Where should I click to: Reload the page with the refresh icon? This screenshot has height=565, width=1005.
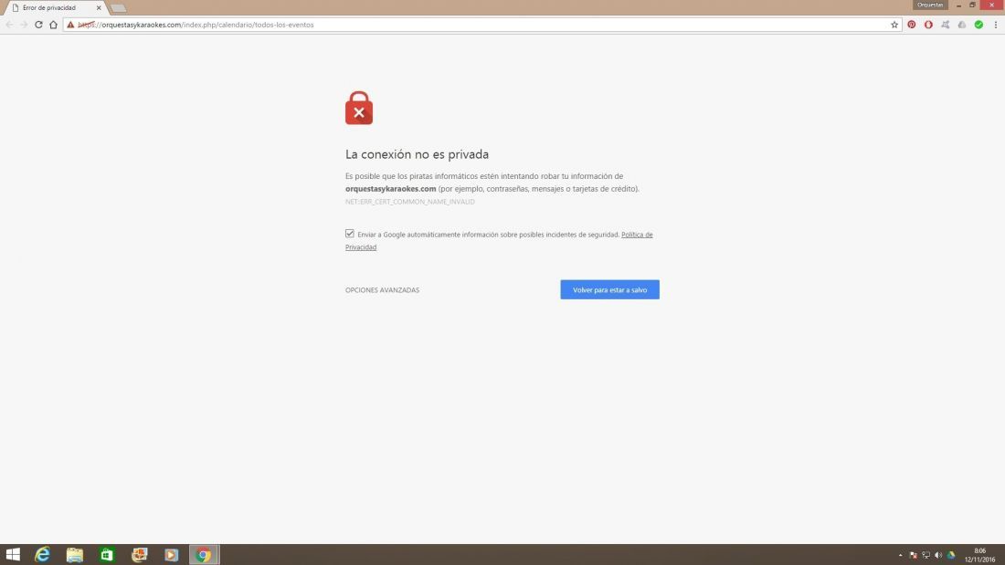click(x=38, y=25)
